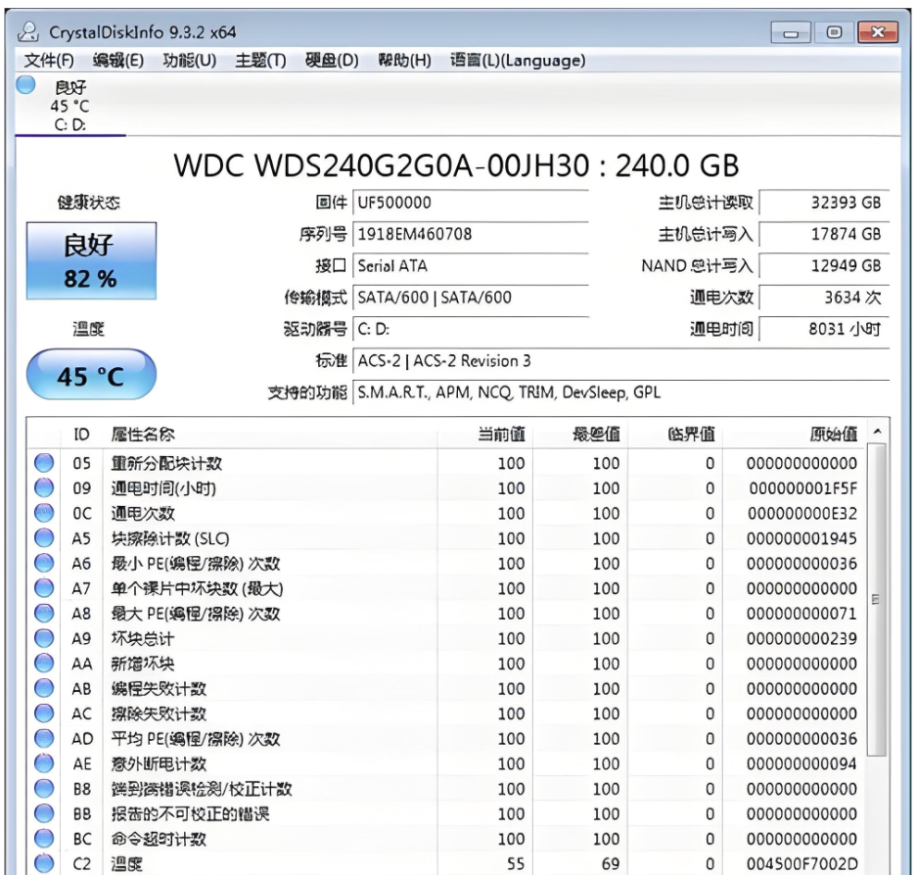Open the 文件(F) menu

[49, 61]
